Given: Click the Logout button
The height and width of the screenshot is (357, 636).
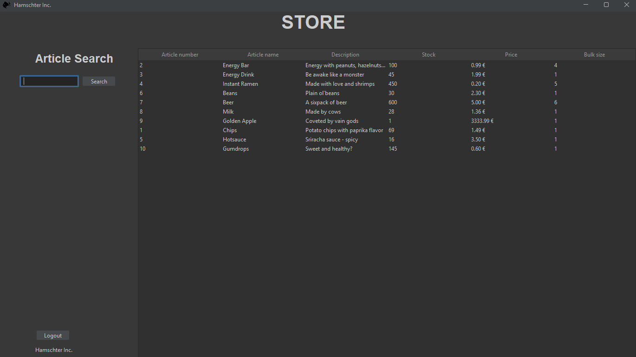Looking at the screenshot, I should [53, 336].
